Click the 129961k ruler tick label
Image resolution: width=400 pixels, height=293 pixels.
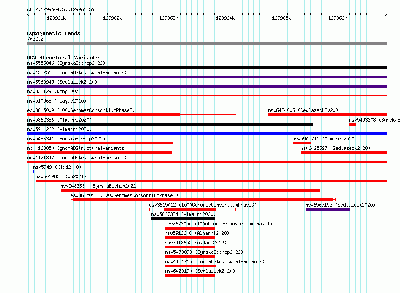56,18
